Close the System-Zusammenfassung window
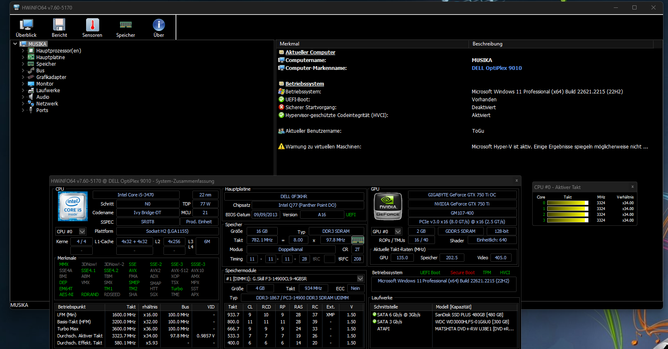This screenshot has height=349, width=668. point(517,181)
